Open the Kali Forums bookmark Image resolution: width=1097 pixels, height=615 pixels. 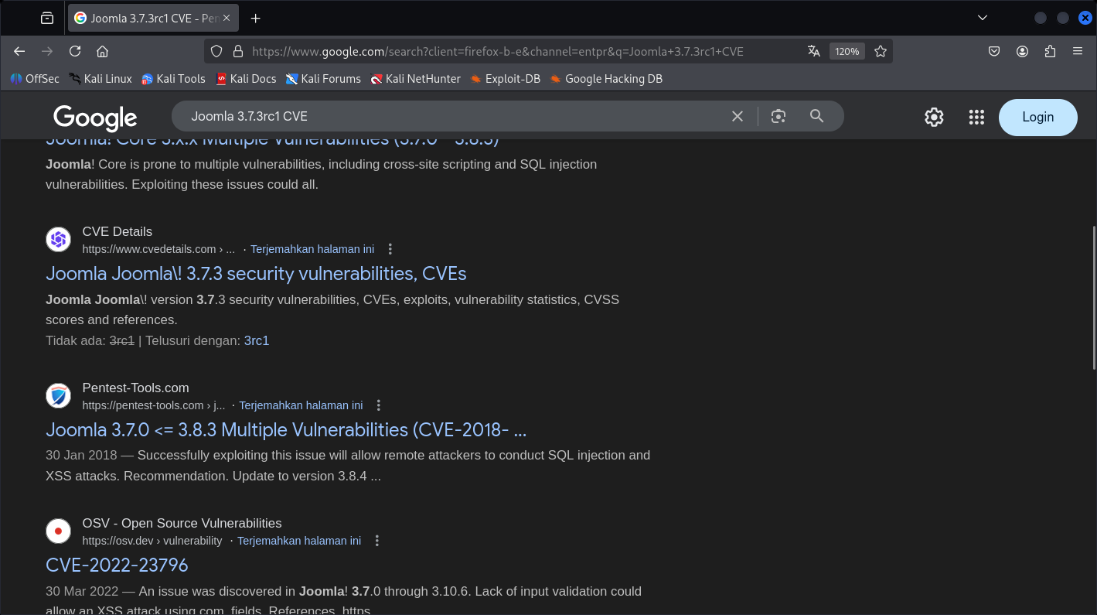[323, 78]
